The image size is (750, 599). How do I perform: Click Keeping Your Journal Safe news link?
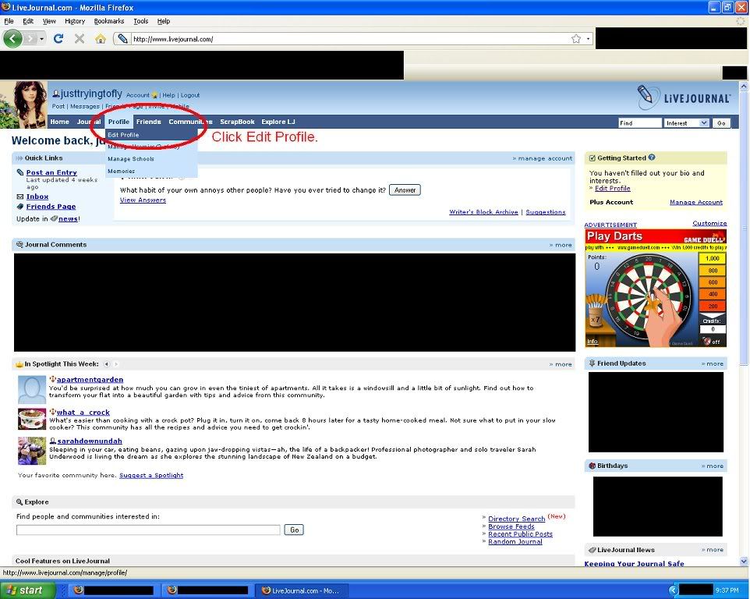tap(635, 564)
